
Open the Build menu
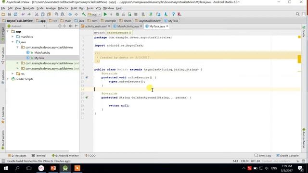[74, 8]
